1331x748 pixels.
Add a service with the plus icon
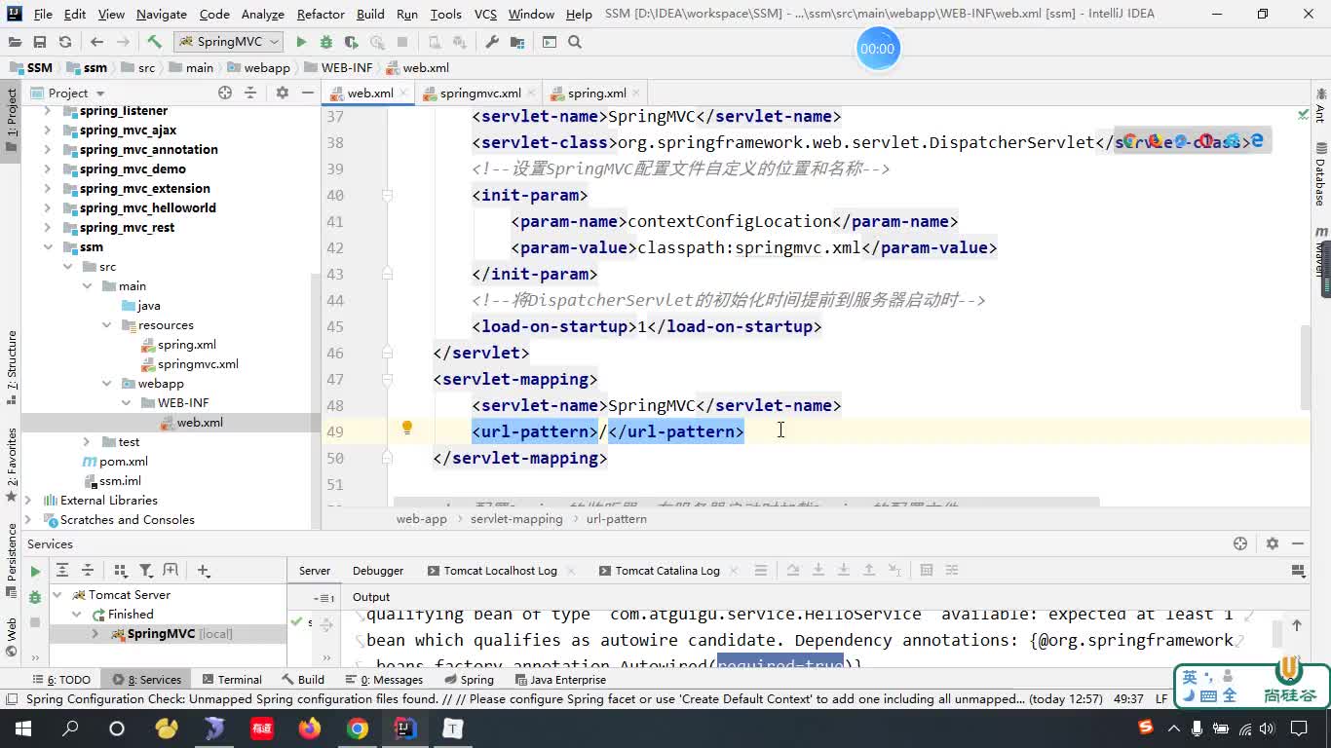(x=204, y=571)
